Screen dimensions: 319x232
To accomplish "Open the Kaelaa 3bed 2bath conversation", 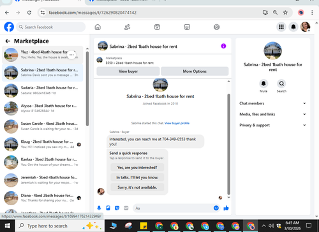I will (x=43, y=162).
